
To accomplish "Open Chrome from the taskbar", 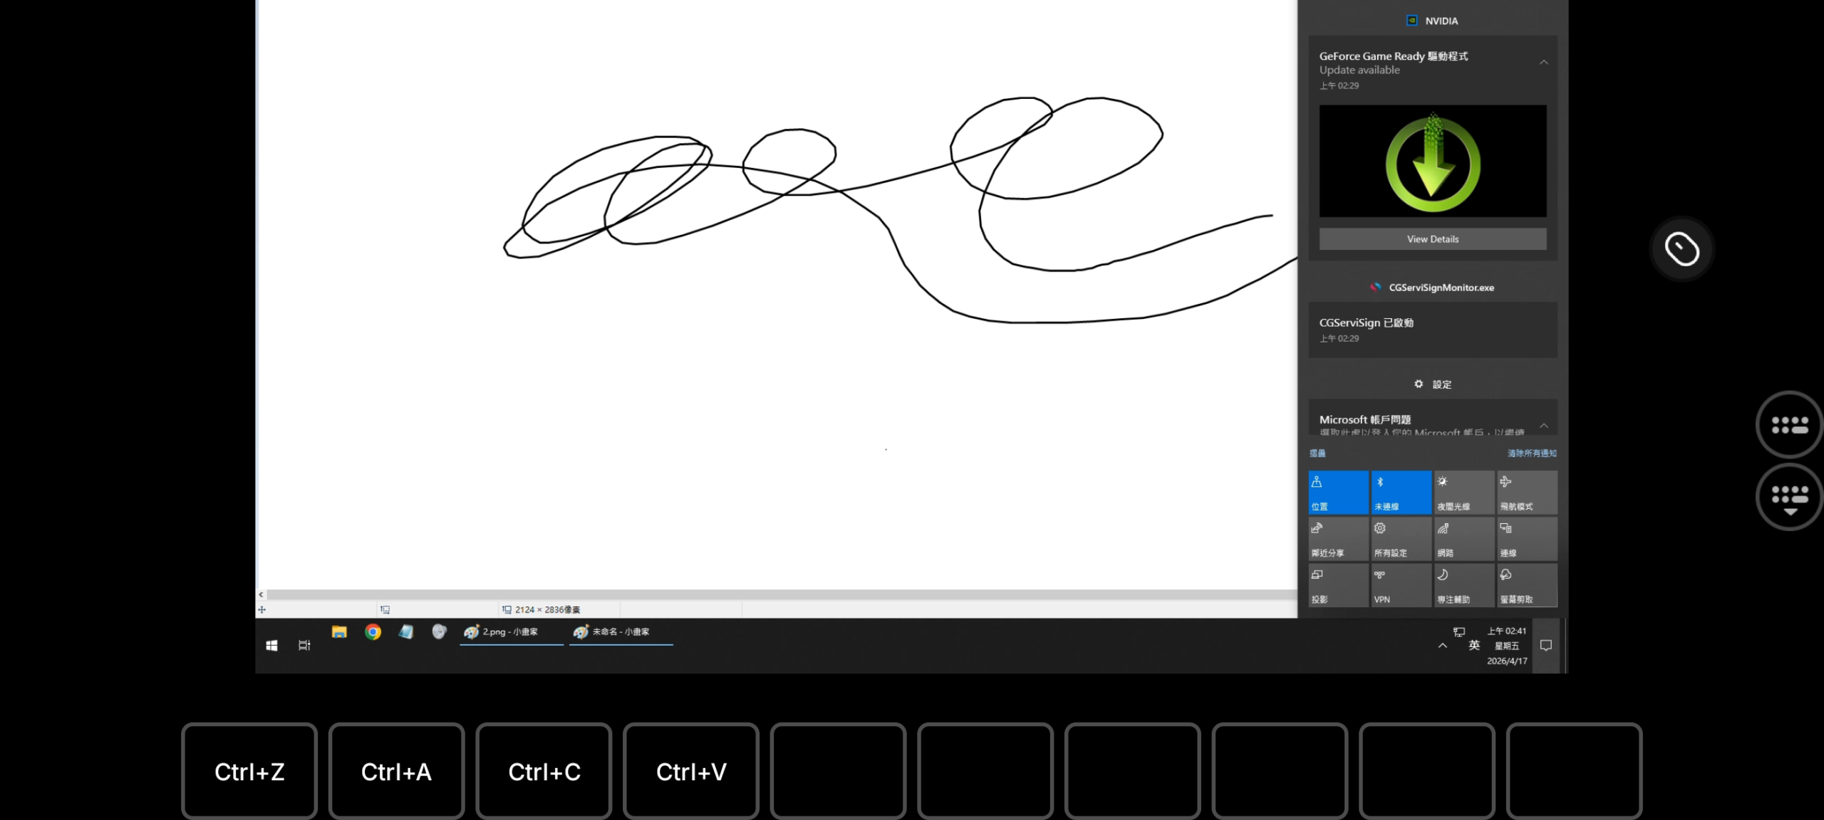I will click(x=373, y=632).
